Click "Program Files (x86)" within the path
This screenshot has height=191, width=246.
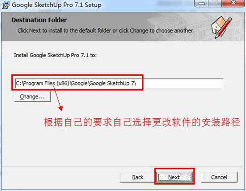pyautogui.click(x=46, y=83)
